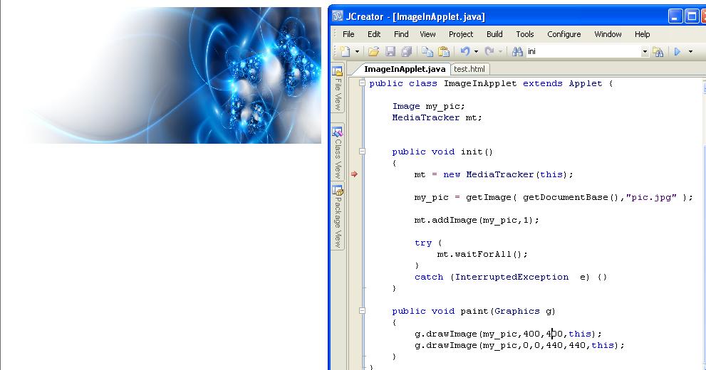The height and width of the screenshot is (370, 706).
Task: Expand the New file dropdown arrow
Action: (357, 52)
